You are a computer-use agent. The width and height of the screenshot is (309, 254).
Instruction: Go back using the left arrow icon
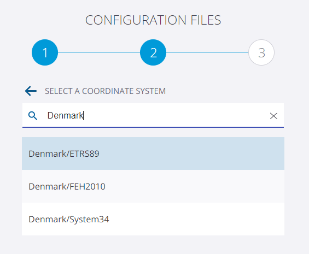pos(31,91)
